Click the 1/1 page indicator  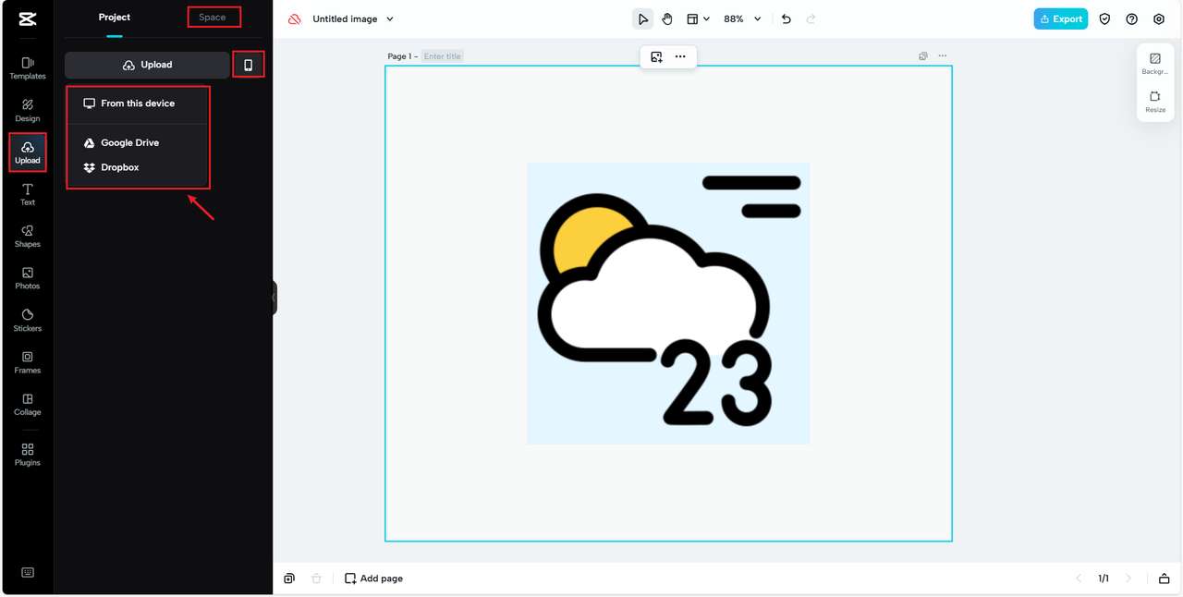tap(1104, 579)
